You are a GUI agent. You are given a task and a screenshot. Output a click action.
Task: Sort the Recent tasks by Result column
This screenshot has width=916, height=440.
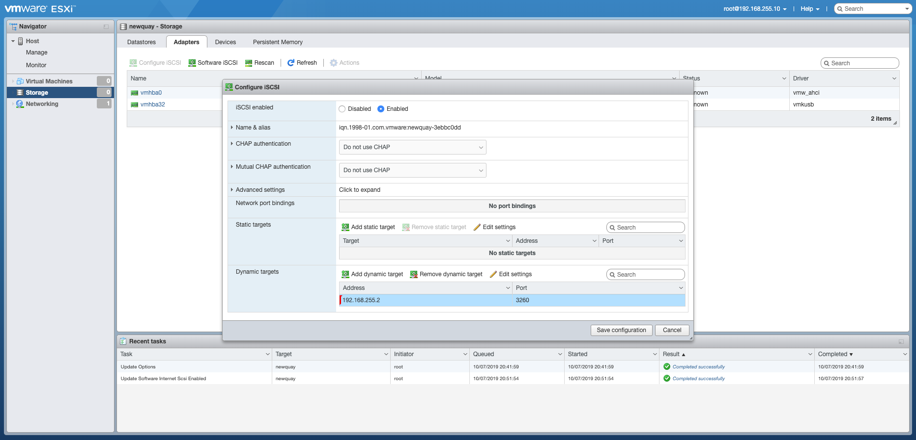point(736,354)
